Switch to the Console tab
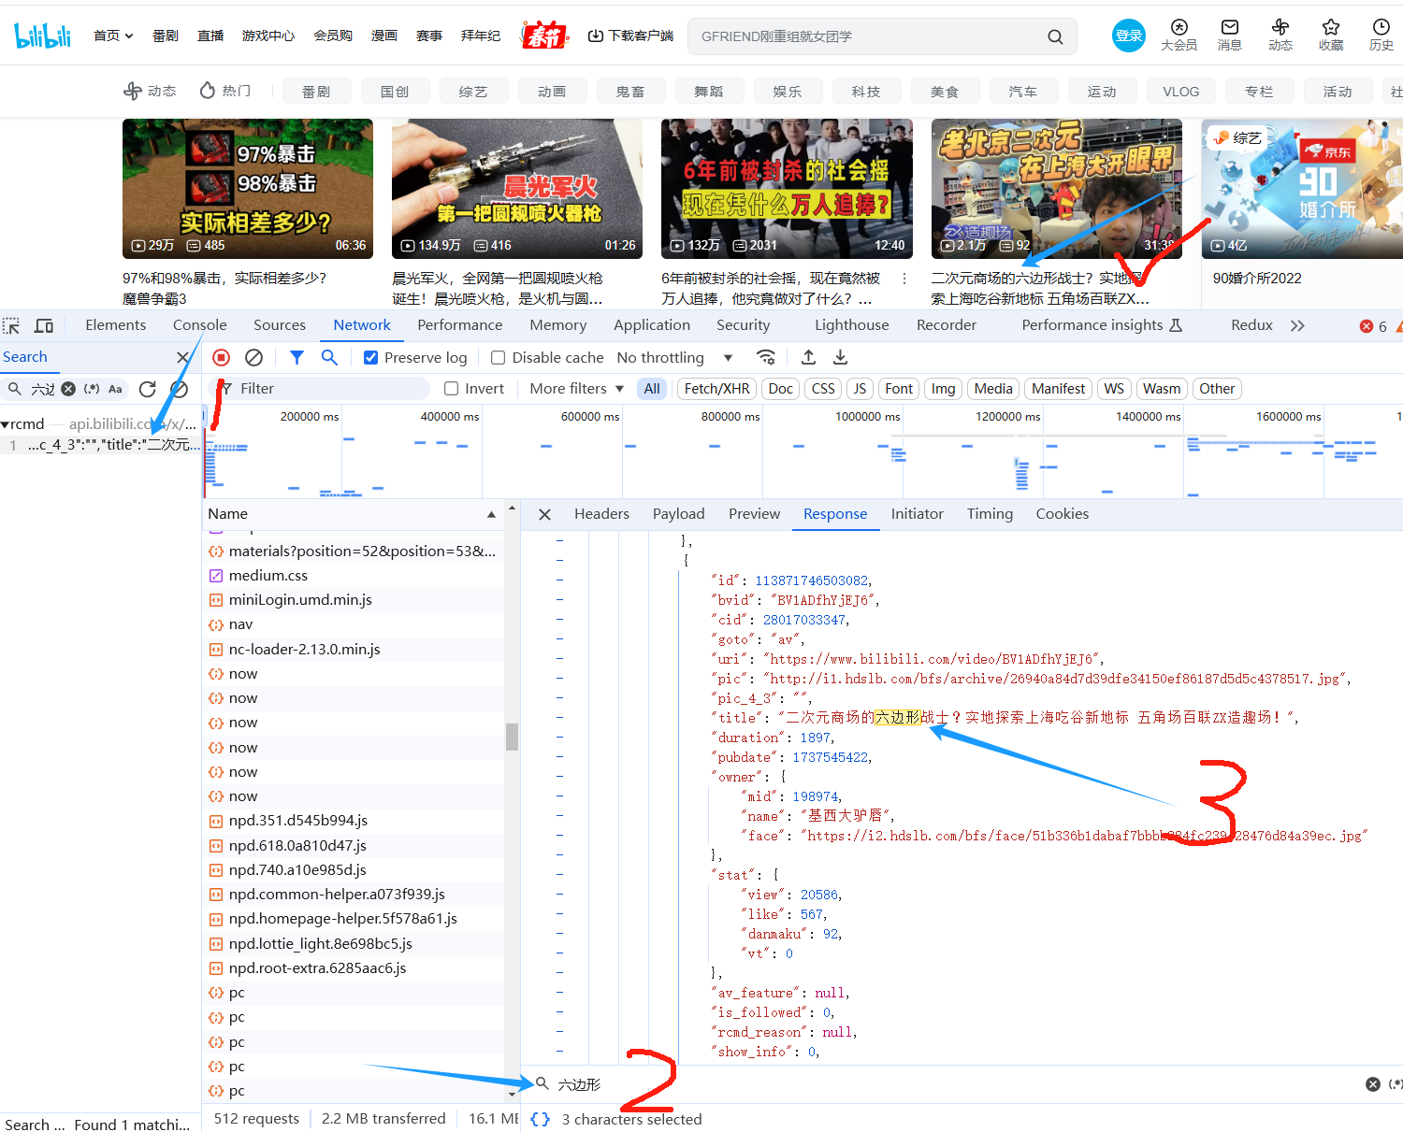 click(199, 325)
